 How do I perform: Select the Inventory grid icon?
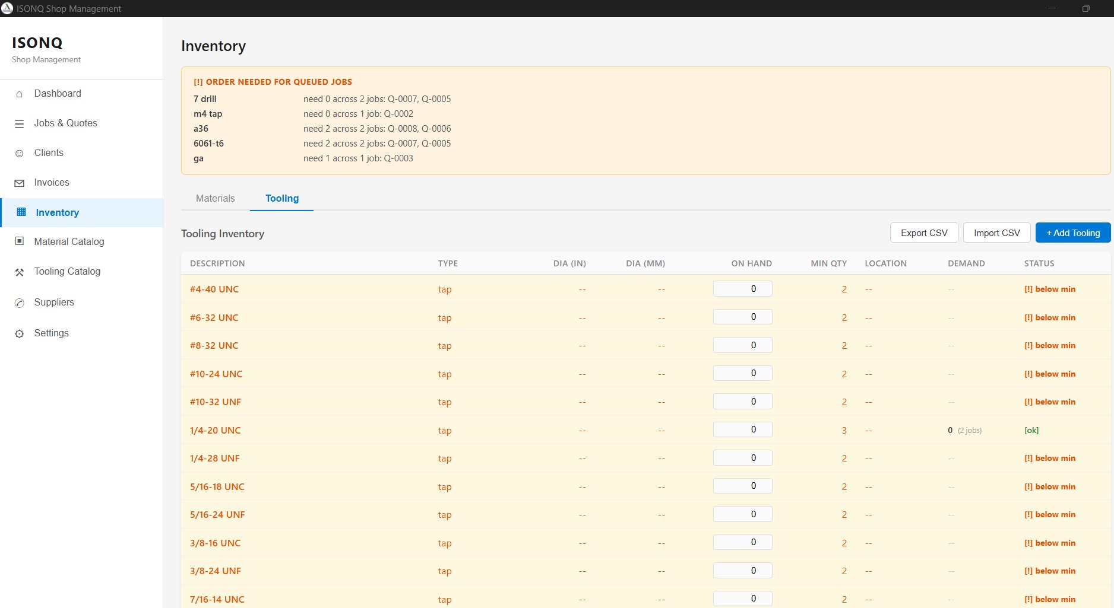point(18,212)
